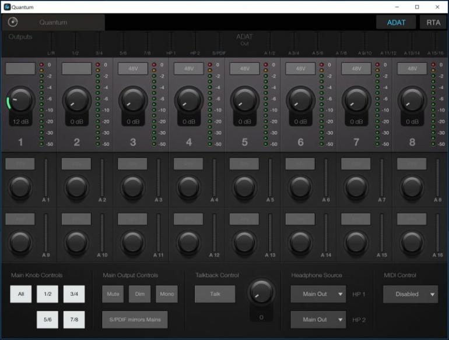The image size is (449, 340).
Task: Click channel 8 preamp gain knob
Action: click(412, 100)
